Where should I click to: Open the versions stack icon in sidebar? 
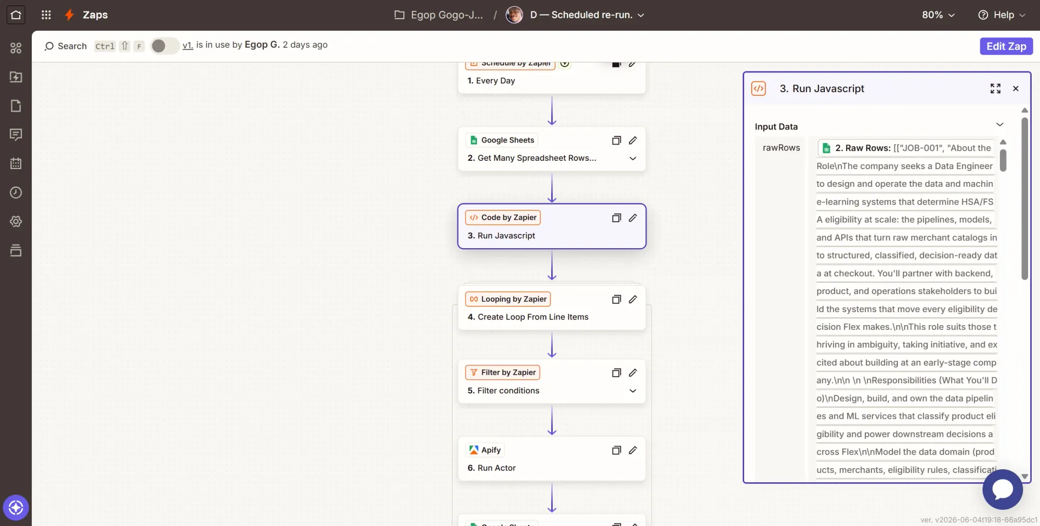pos(16,250)
